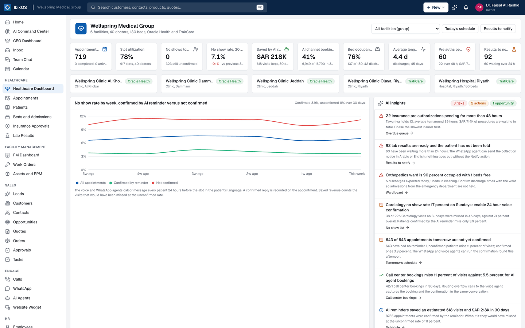Screen dimensions: 525x328
Task: Click the Inbox sidebar icon
Action: pyautogui.click(x=7, y=50)
